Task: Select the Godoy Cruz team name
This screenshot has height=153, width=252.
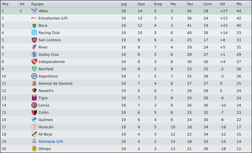Action: click(x=48, y=55)
